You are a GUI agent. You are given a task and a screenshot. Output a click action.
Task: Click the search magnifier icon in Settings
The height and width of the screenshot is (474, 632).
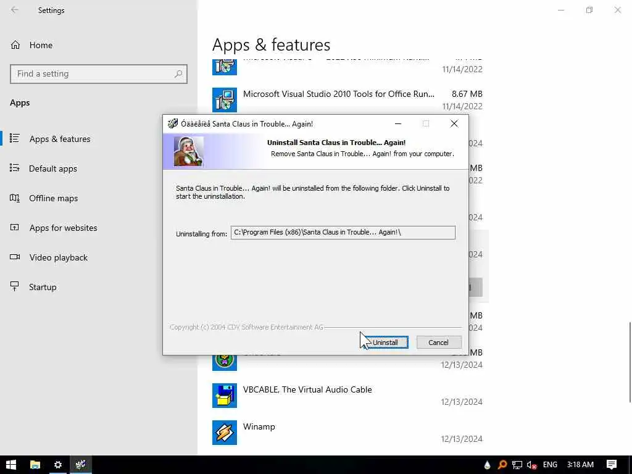(x=178, y=74)
